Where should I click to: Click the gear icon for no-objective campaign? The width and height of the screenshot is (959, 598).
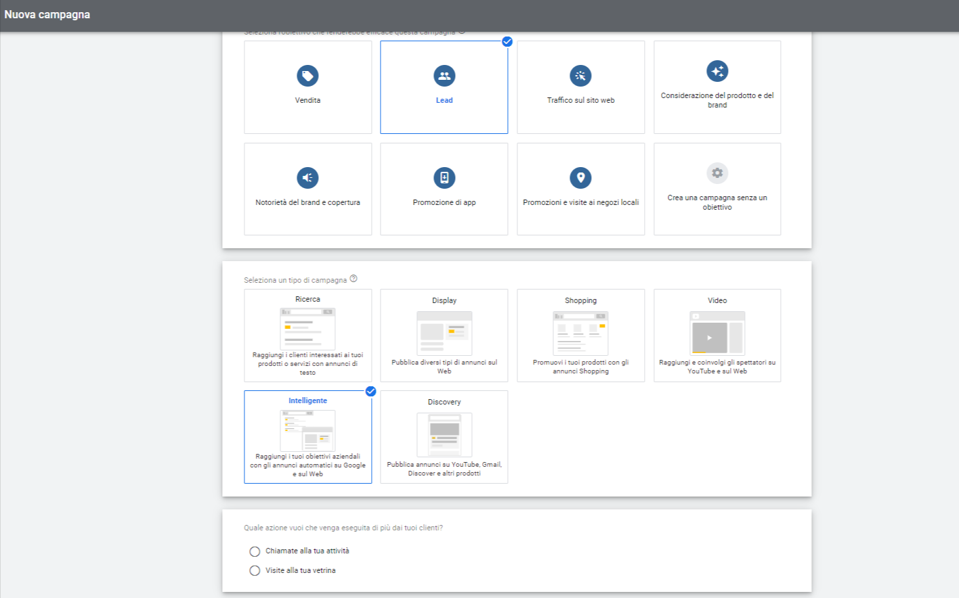click(717, 173)
